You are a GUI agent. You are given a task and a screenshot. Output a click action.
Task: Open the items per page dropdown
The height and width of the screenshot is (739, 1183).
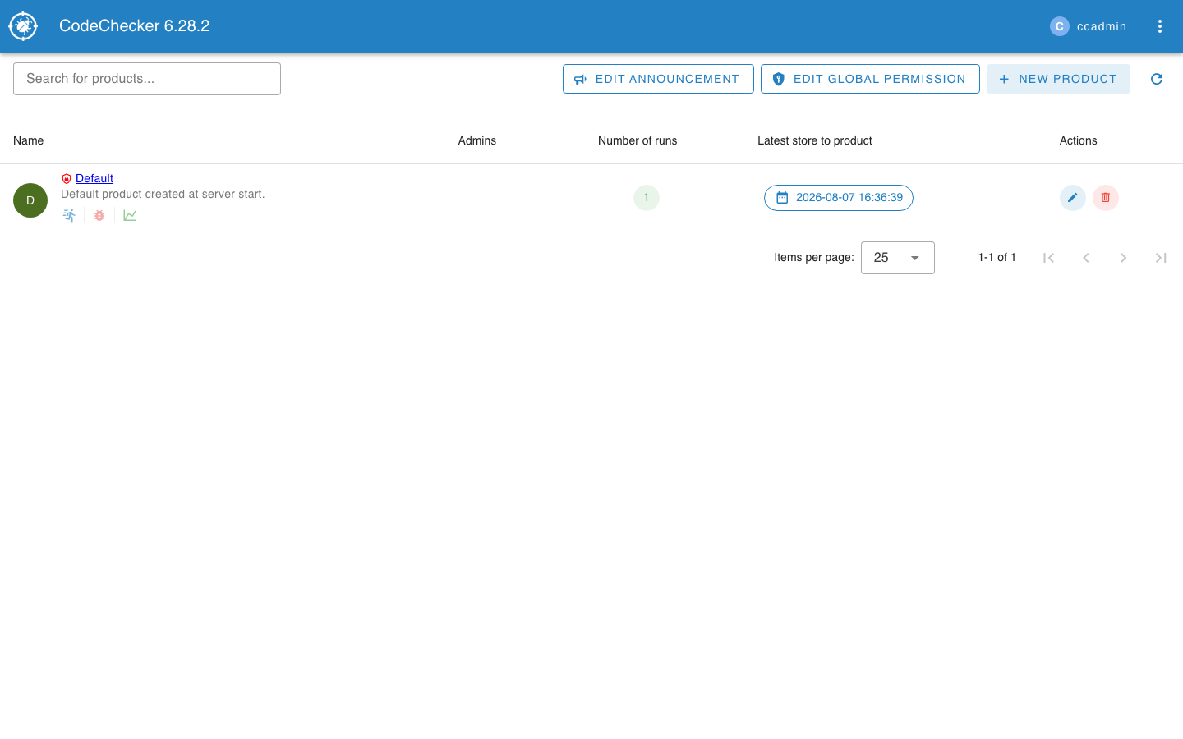(x=898, y=258)
